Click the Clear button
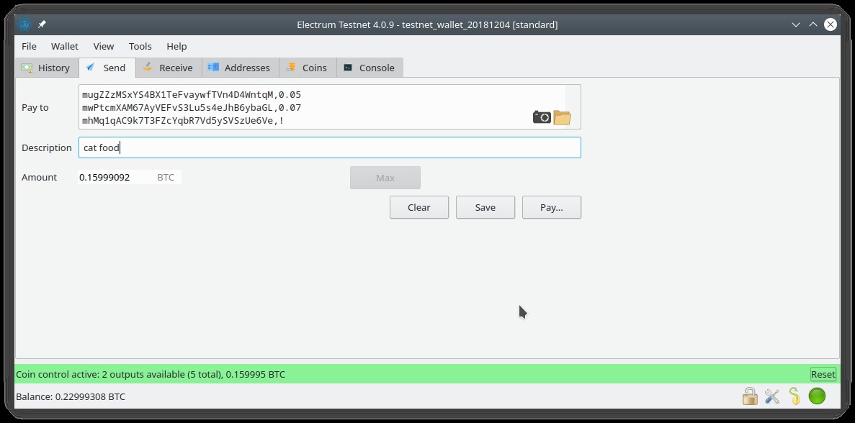The image size is (855, 423). (x=418, y=207)
